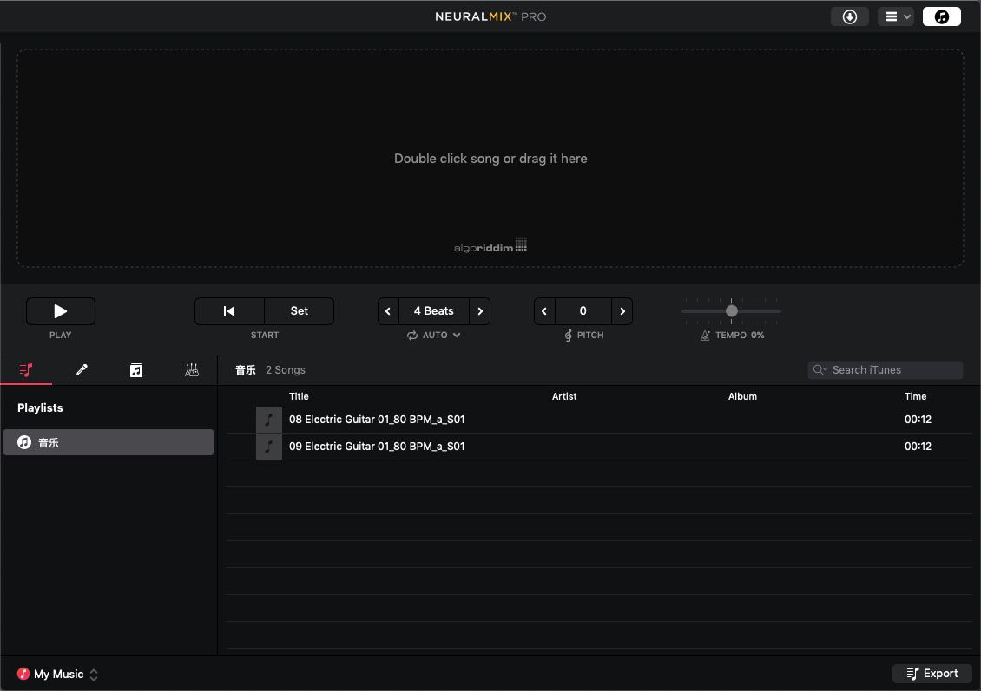
Task: Click the Set start point button
Action: [299, 311]
